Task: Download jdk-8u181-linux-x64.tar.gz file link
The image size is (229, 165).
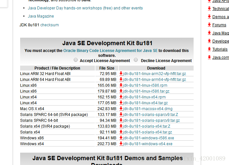Action: pos(145,103)
